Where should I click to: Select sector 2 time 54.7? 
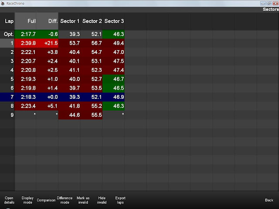pos(92,52)
